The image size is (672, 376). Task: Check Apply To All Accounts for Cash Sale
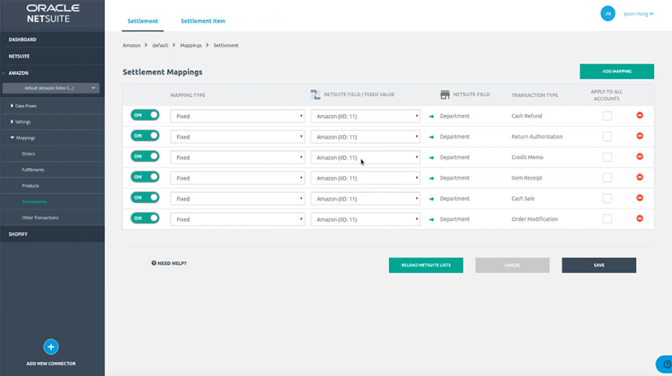tap(607, 198)
